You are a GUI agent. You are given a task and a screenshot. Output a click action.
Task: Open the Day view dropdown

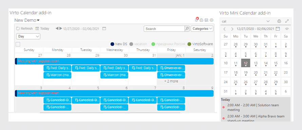28,36
